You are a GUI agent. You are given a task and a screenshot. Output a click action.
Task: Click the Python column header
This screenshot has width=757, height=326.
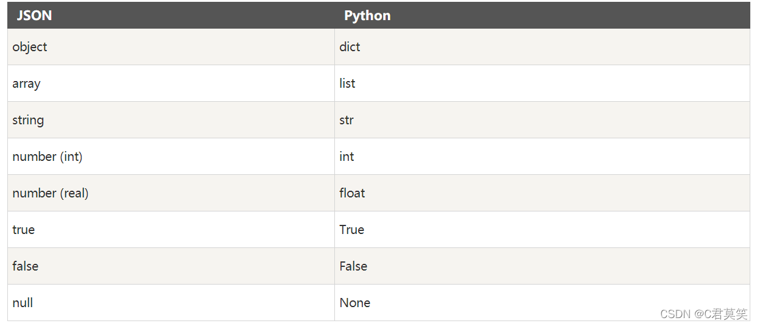pos(542,15)
